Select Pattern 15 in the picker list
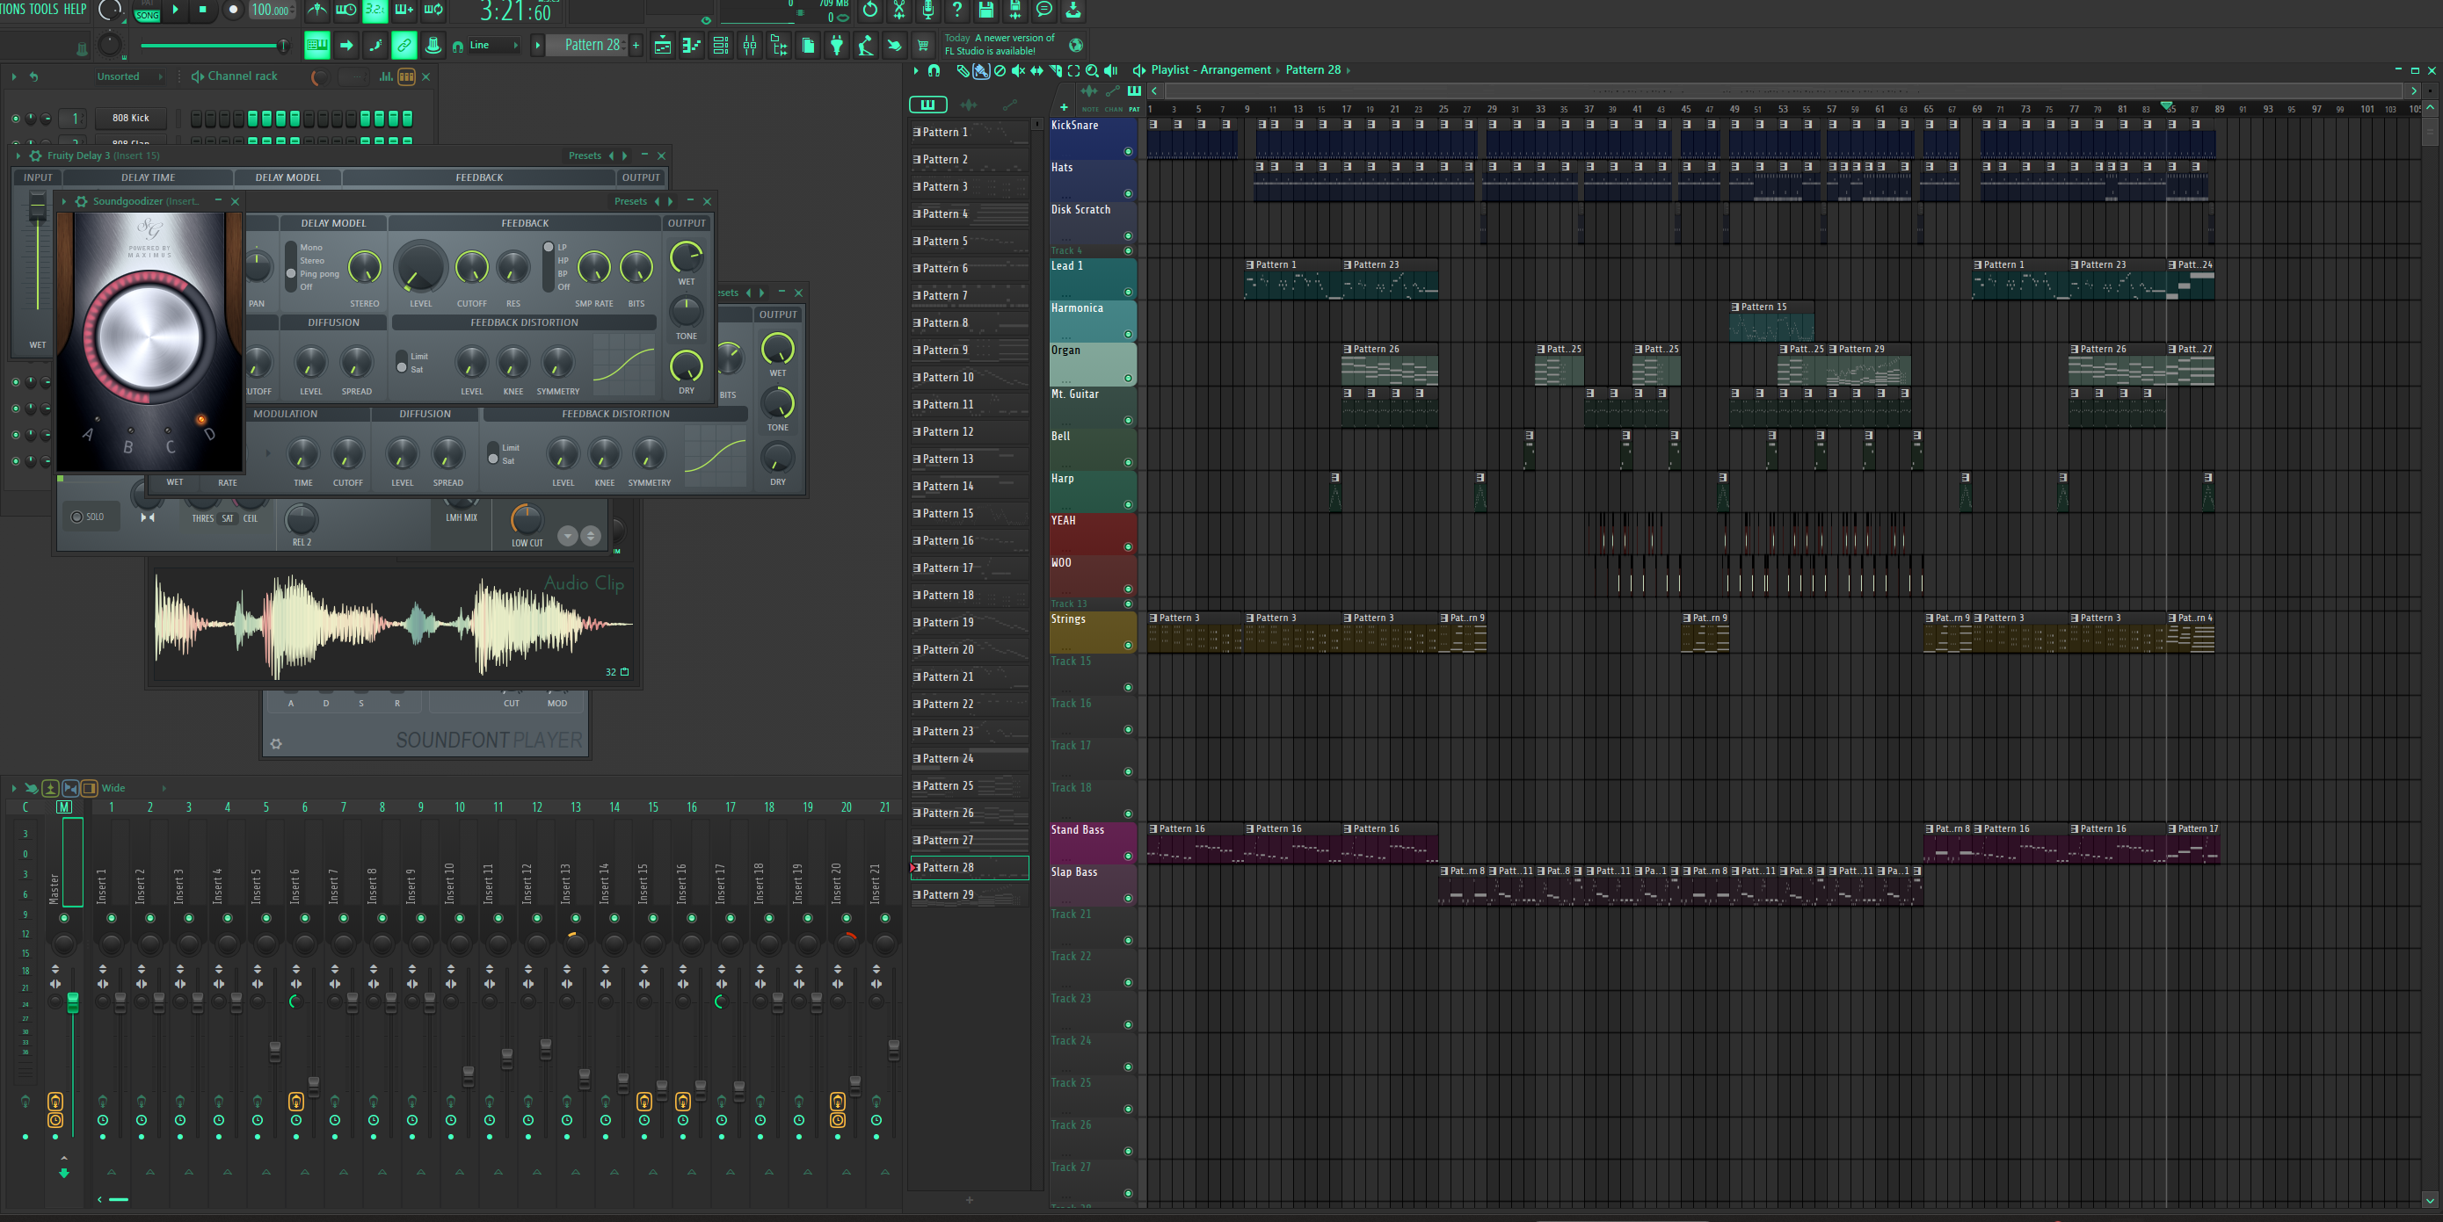 [970, 514]
